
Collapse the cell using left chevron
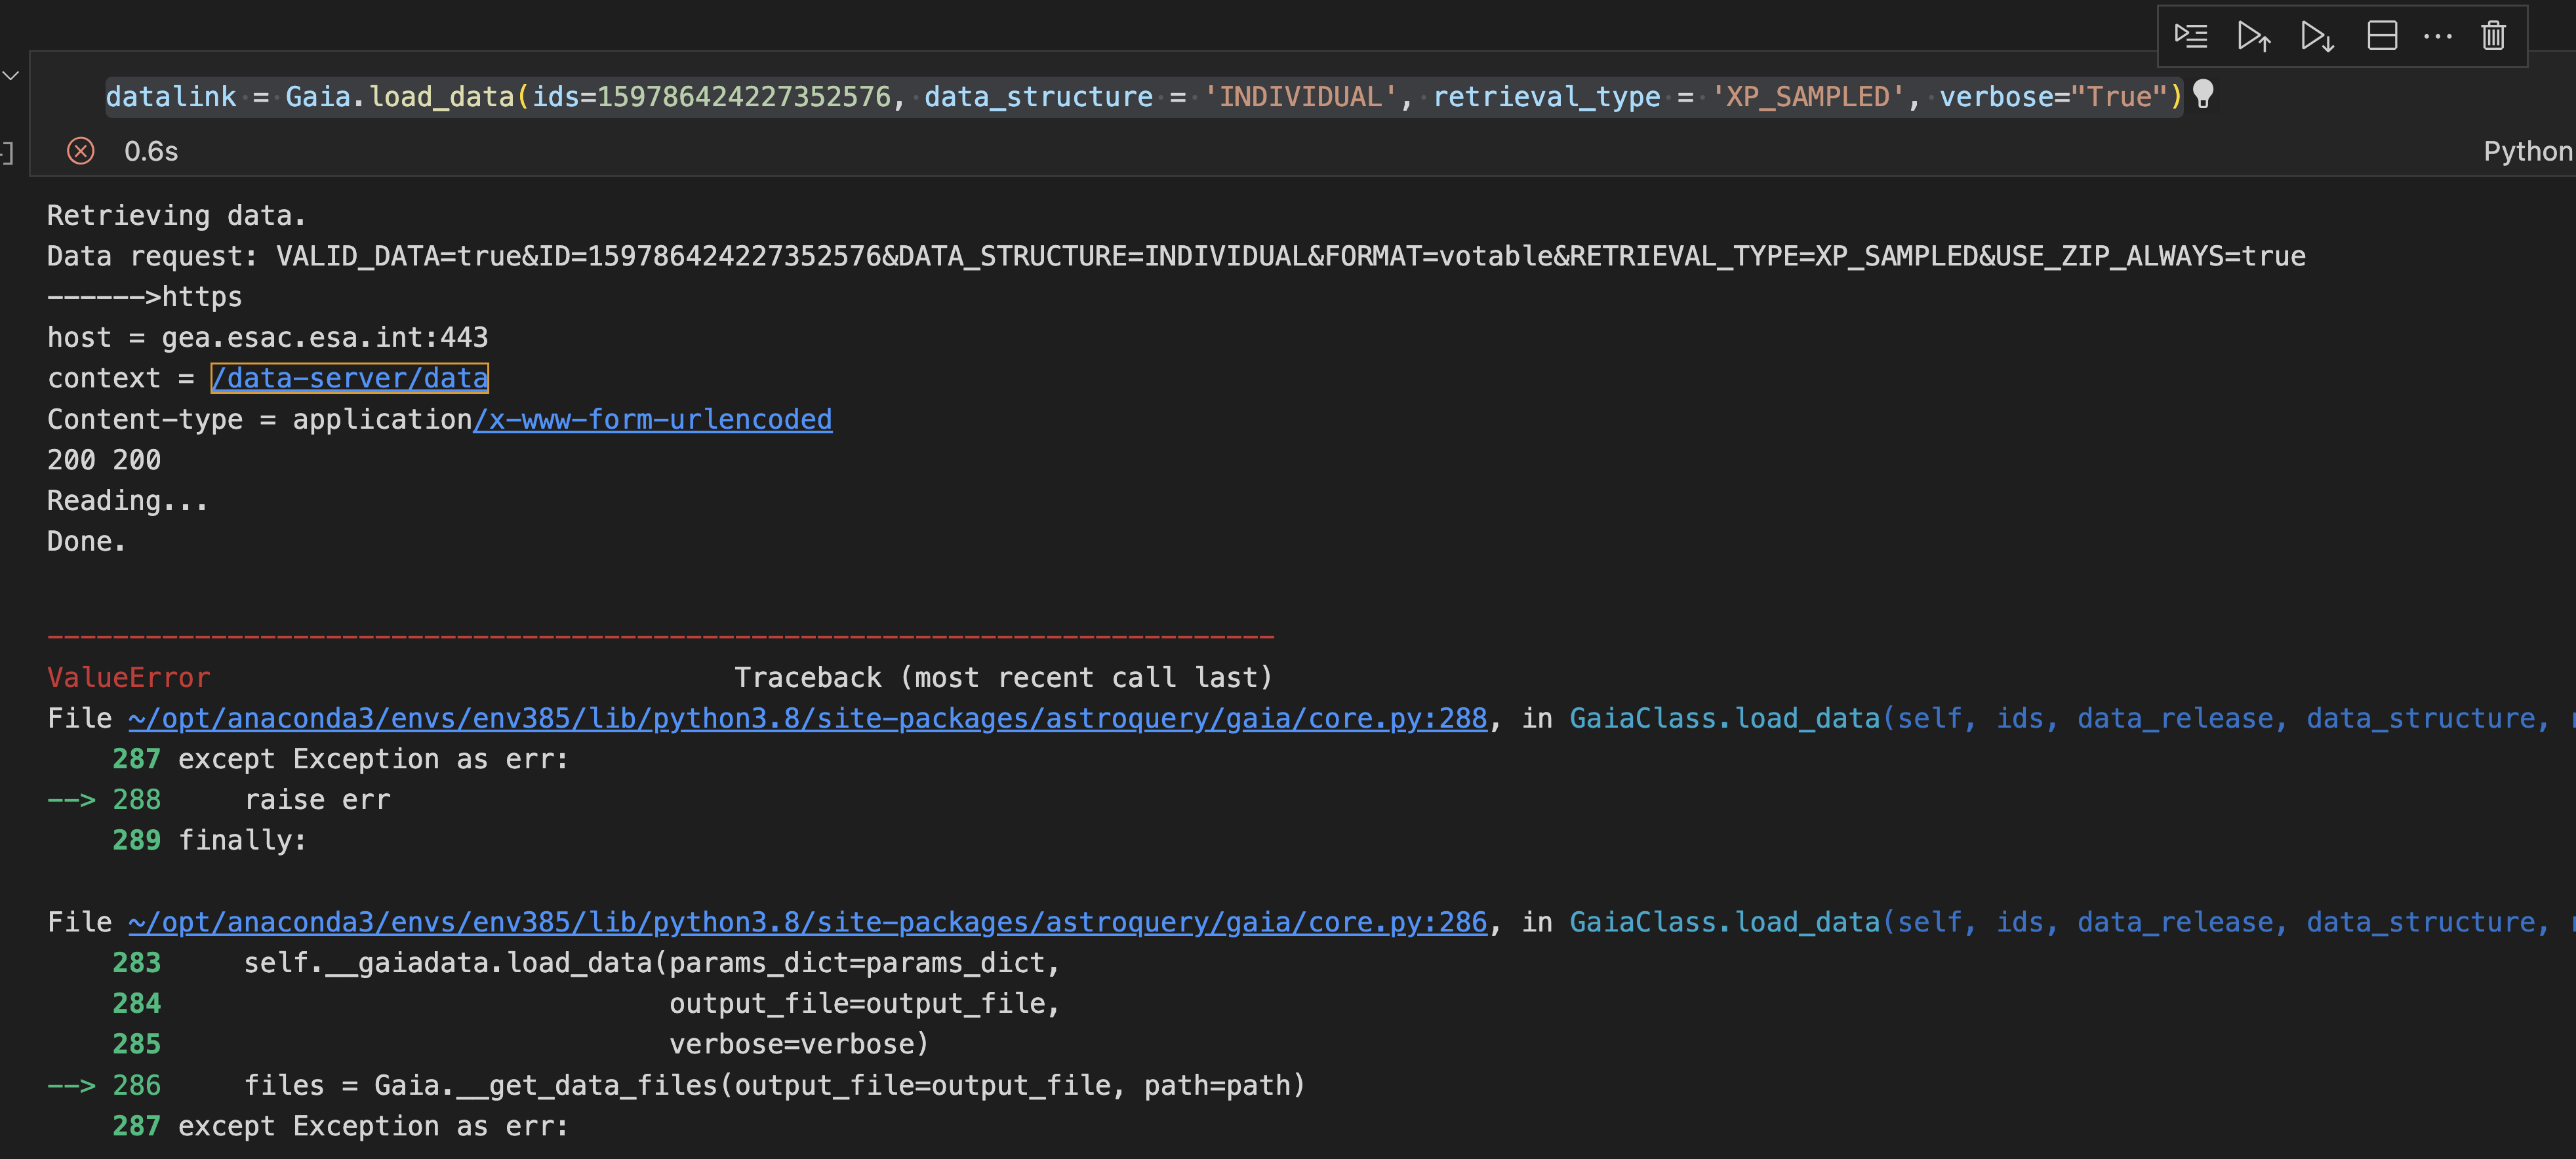coord(11,76)
